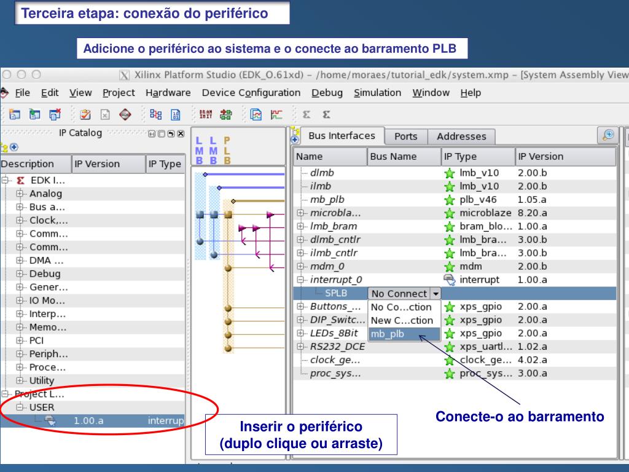Toggle the PLB connection node on the microblaze row
Viewport: 629px width, 472px height.
(229, 214)
